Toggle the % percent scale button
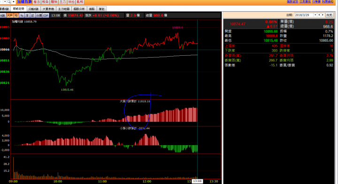 tap(22, 15)
